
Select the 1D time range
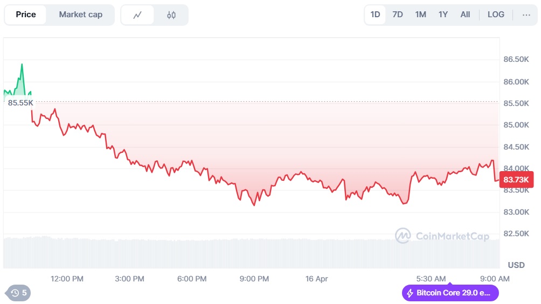tap(375, 15)
